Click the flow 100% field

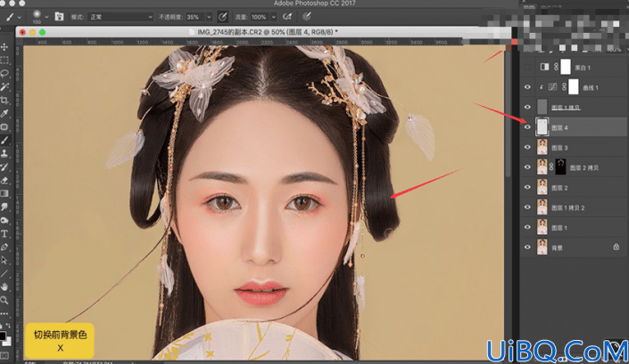259,17
